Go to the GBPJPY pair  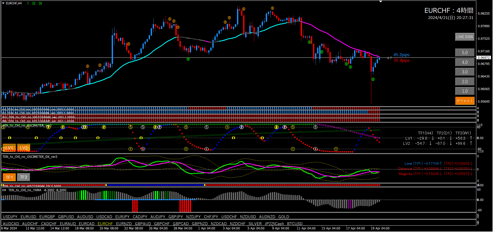[x=176, y=217]
